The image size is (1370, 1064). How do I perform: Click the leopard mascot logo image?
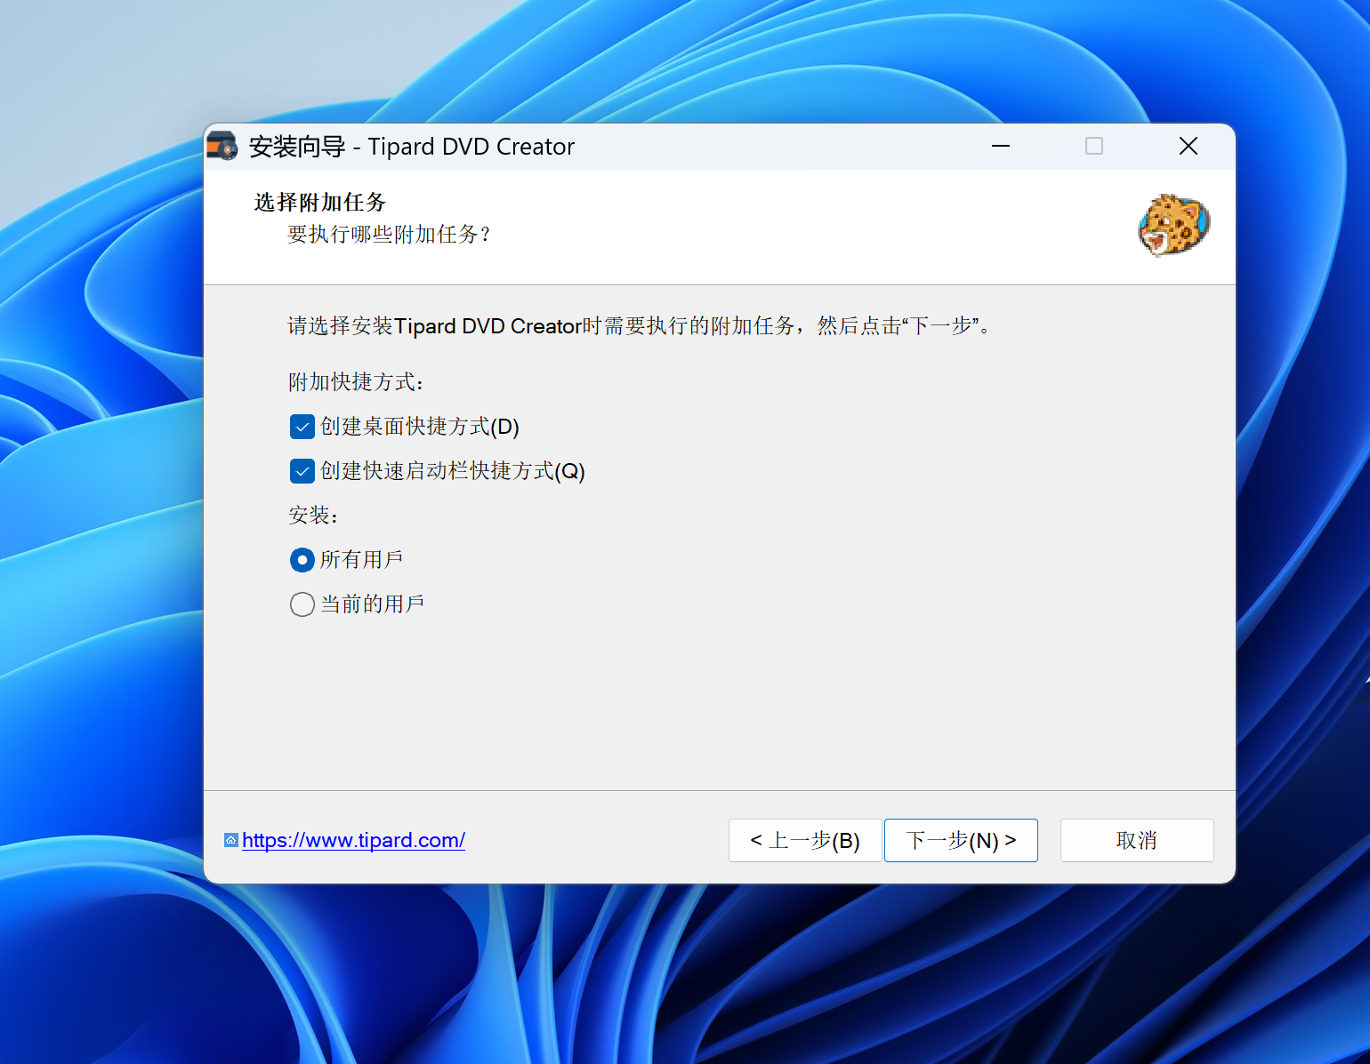[1173, 226]
